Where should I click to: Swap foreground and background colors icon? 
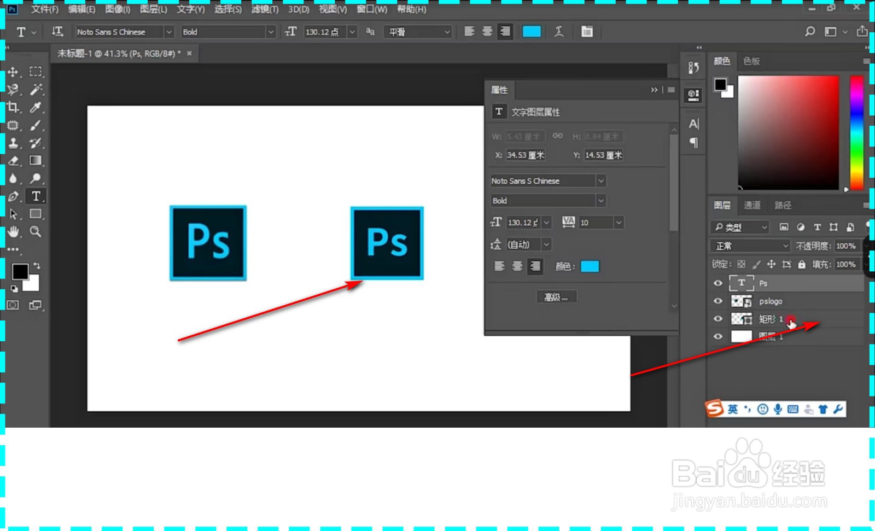coord(37,266)
